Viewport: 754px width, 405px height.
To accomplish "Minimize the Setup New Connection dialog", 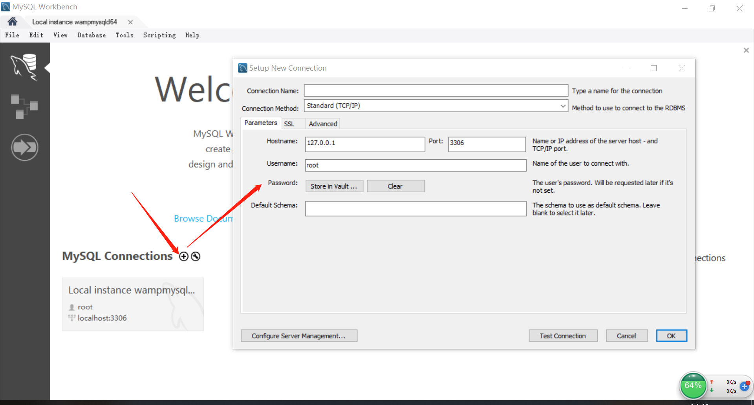I will pyautogui.click(x=626, y=68).
